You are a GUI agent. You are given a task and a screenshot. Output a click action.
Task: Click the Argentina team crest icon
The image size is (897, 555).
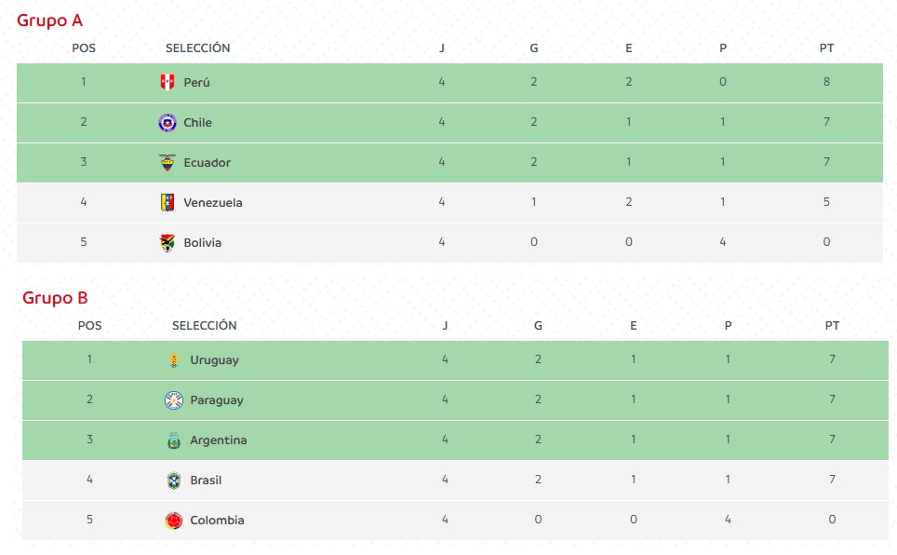[174, 440]
